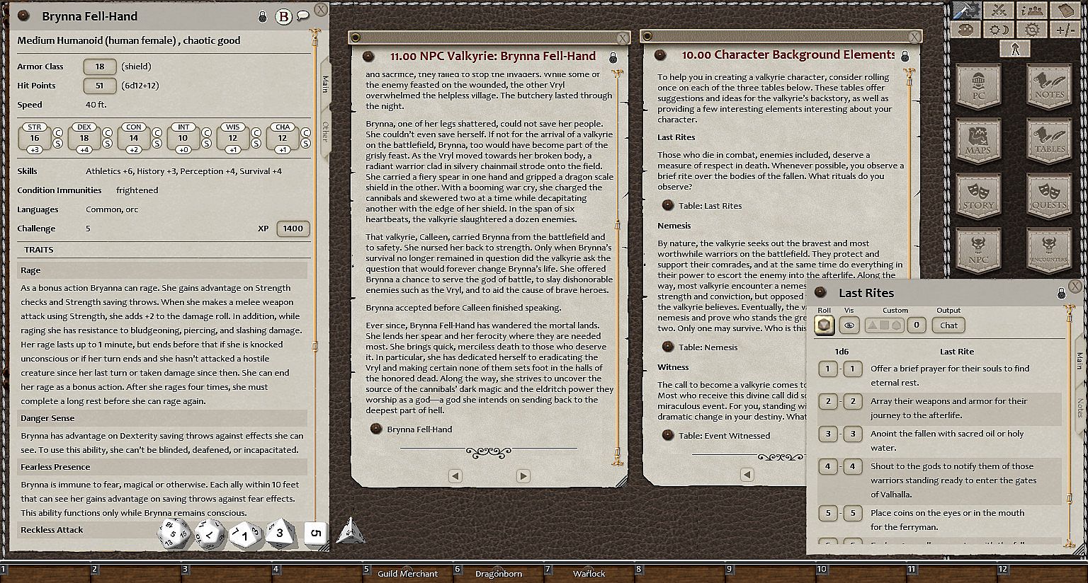
Task: Open the party sheet icon
Action: [1032, 10]
